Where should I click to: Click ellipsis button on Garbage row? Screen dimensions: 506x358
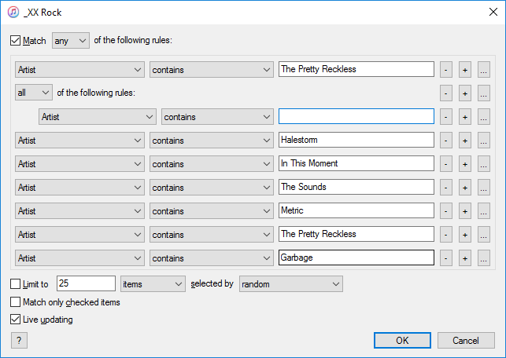[x=483, y=258]
